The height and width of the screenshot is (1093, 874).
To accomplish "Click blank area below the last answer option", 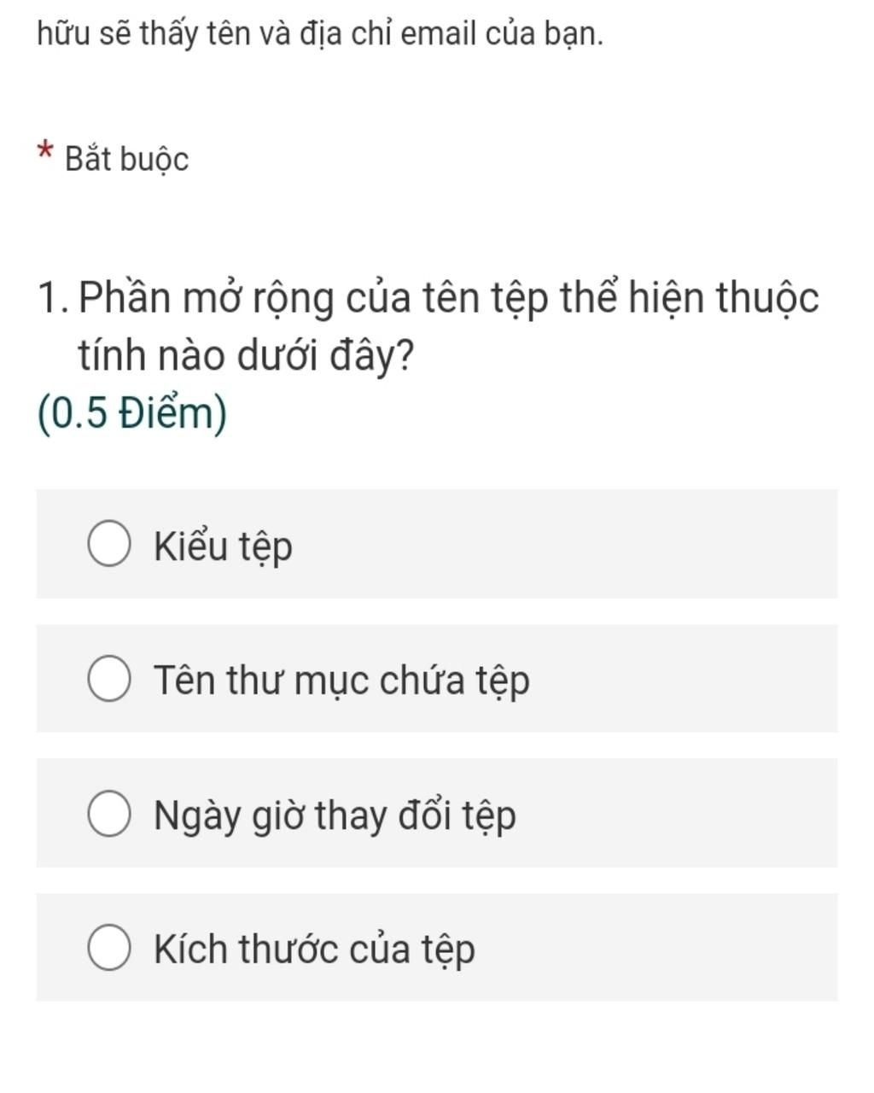I will [x=437, y=1047].
